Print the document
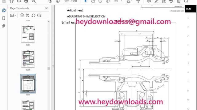This screenshot has height=110, width=197. coord(26,1)
